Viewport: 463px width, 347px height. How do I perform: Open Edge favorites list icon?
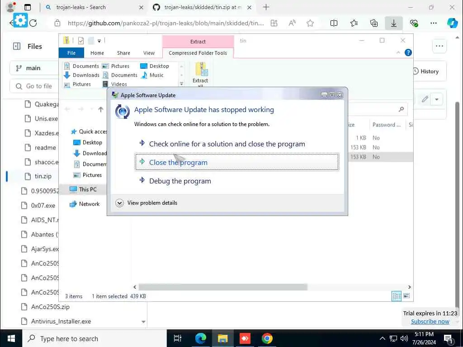point(354,23)
